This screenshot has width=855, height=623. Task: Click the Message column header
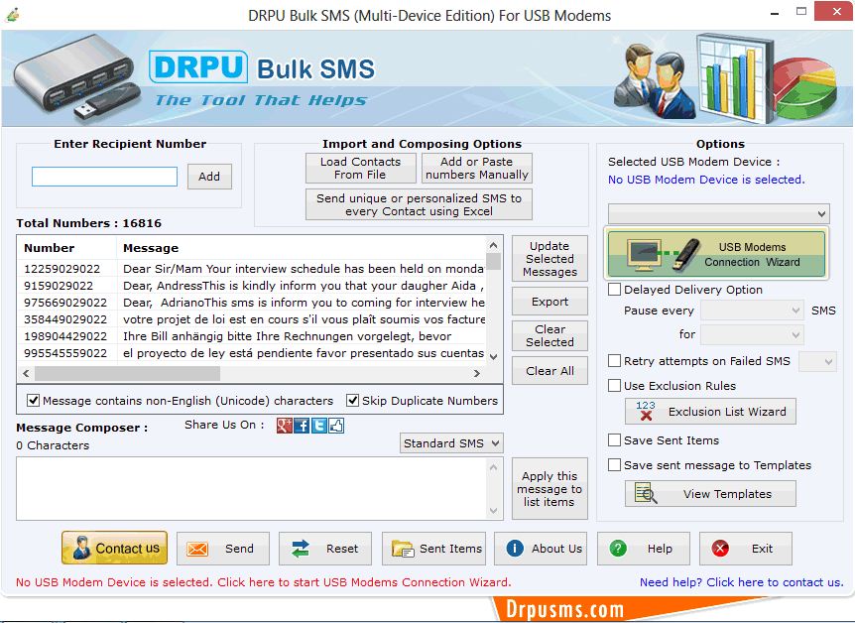coord(302,248)
